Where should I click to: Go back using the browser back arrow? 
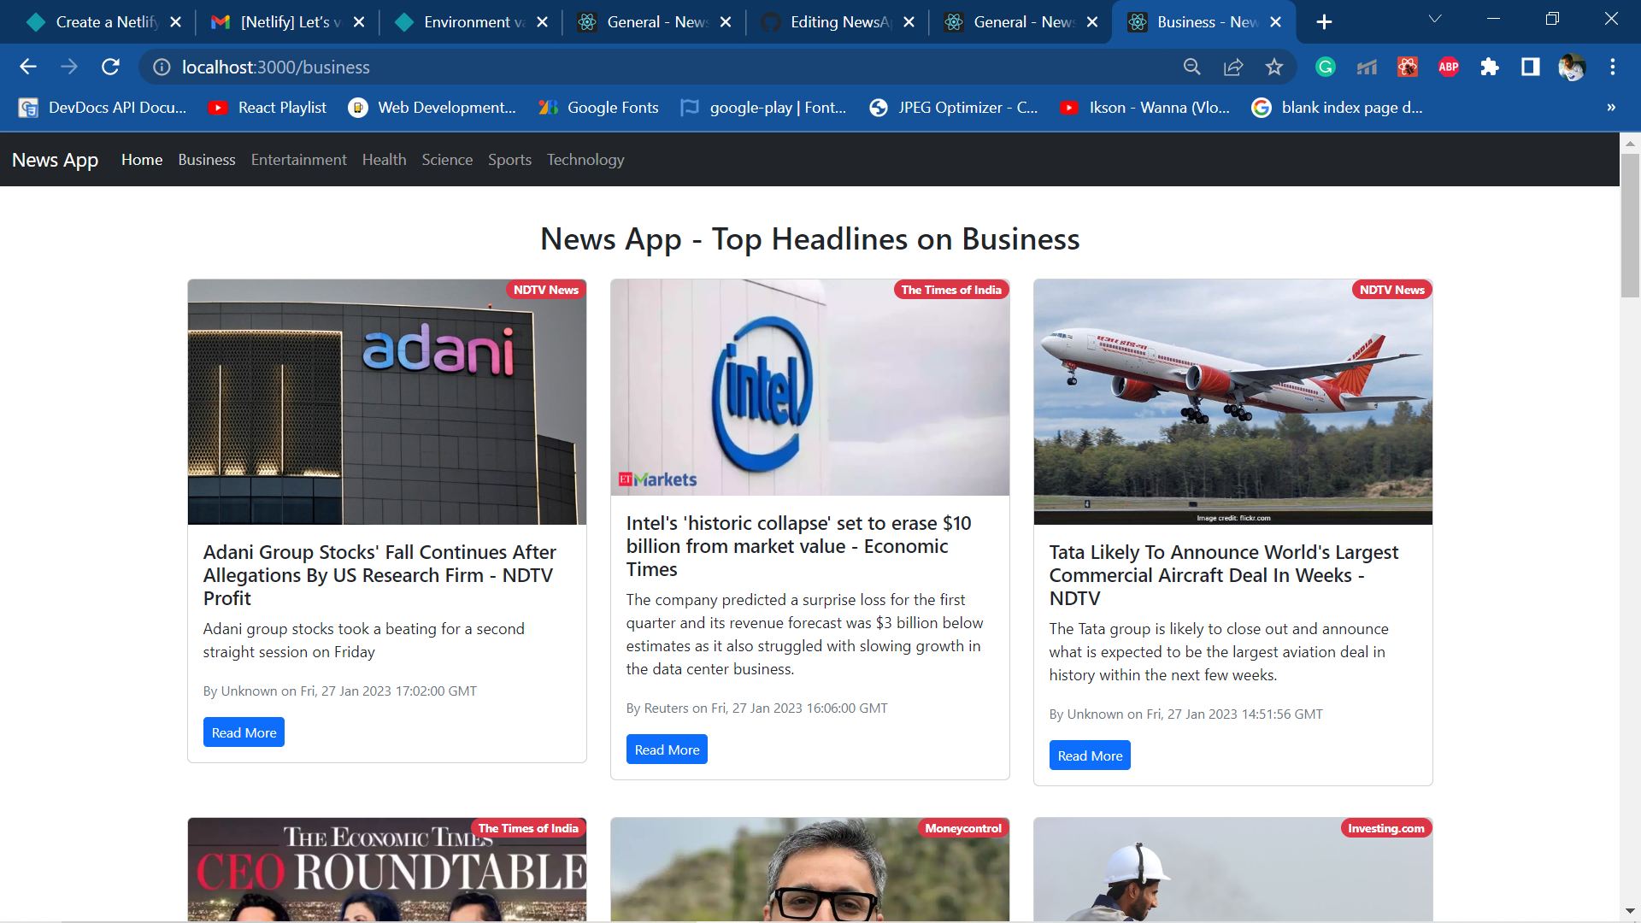[x=28, y=67]
